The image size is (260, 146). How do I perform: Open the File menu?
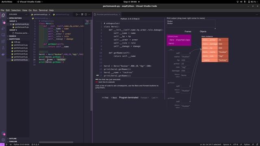(2, 10)
